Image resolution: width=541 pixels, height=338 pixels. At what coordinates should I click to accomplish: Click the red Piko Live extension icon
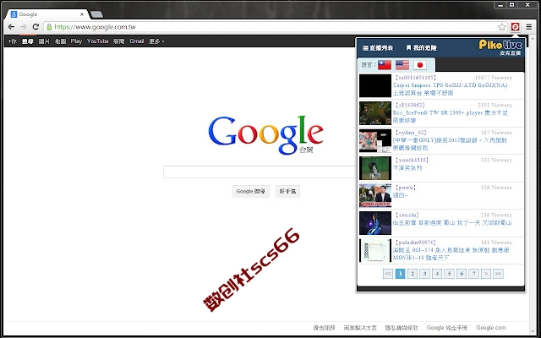[515, 26]
